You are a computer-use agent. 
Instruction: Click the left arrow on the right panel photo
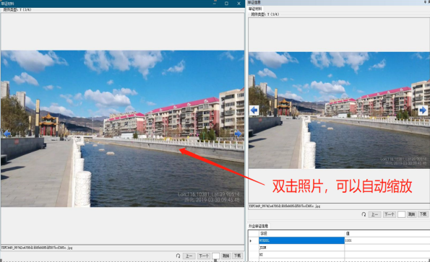coord(254,110)
